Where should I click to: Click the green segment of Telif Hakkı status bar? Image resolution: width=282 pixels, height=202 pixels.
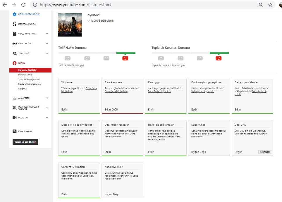[x=126, y=53]
